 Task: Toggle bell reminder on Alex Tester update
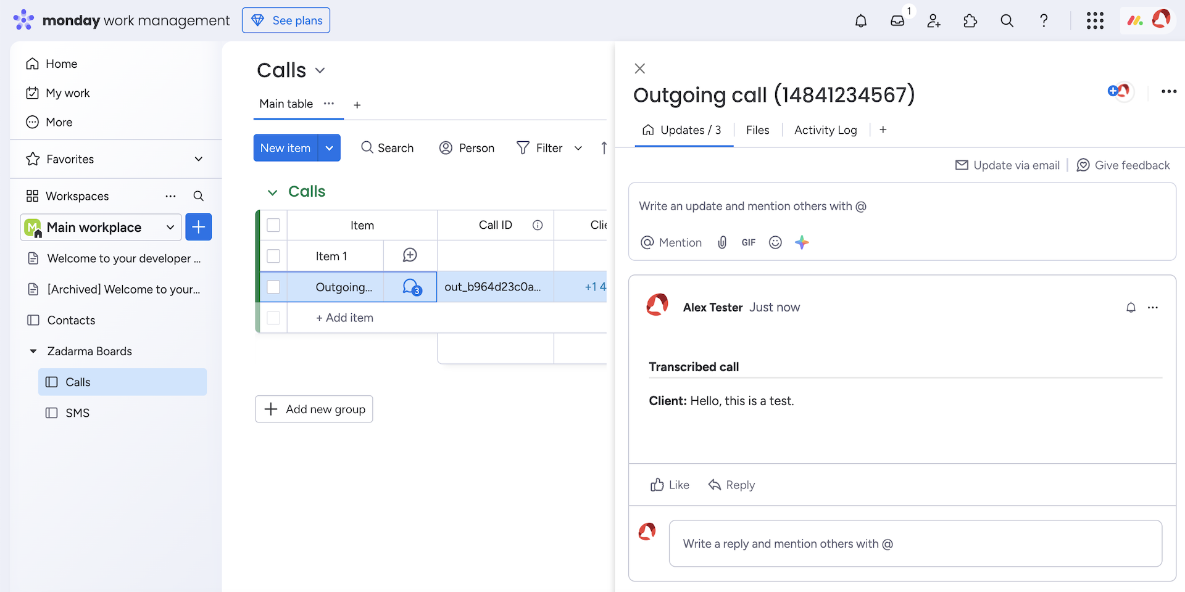point(1131,307)
